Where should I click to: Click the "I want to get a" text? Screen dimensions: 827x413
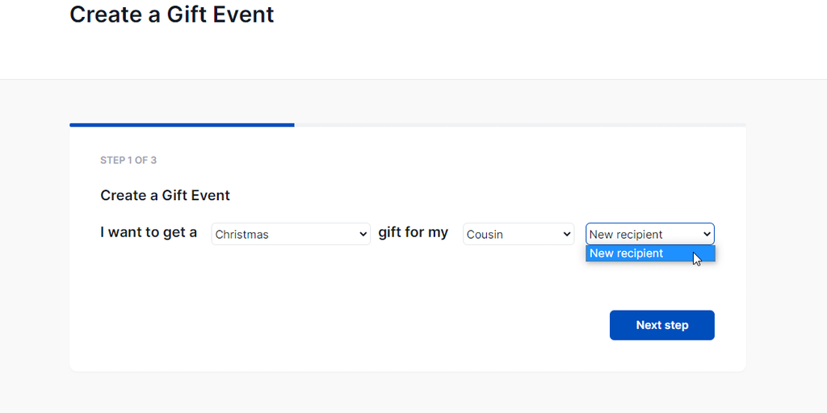(x=149, y=232)
